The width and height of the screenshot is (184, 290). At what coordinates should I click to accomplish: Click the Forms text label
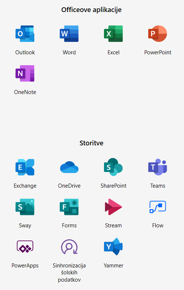click(x=69, y=226)
